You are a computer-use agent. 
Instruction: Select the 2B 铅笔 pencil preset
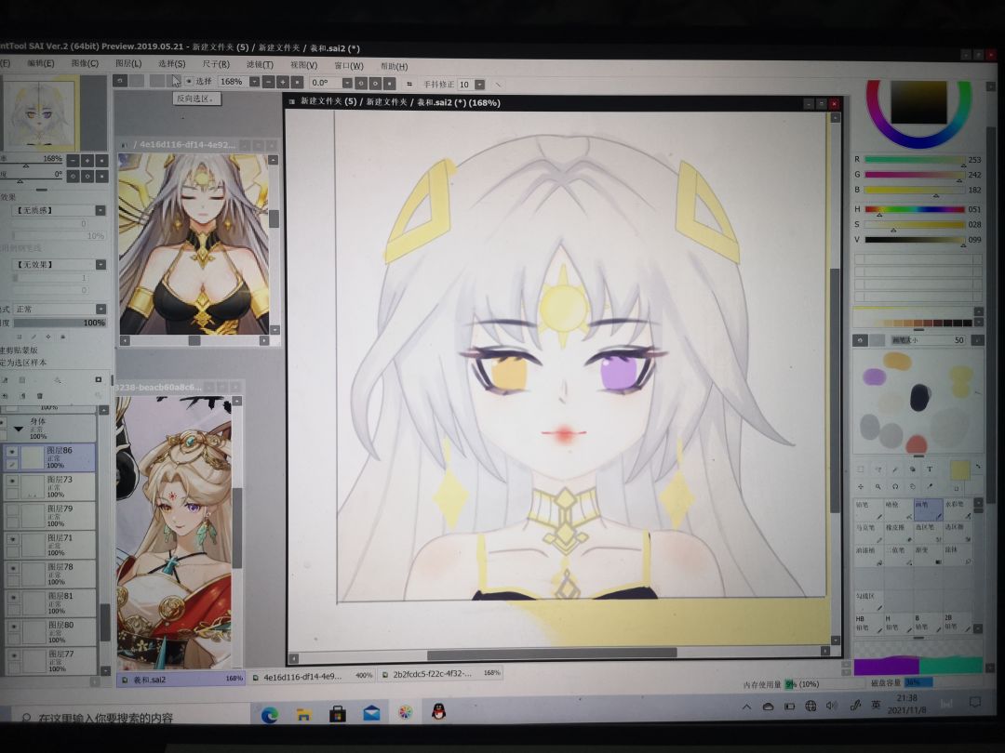[x=958, y=624]
